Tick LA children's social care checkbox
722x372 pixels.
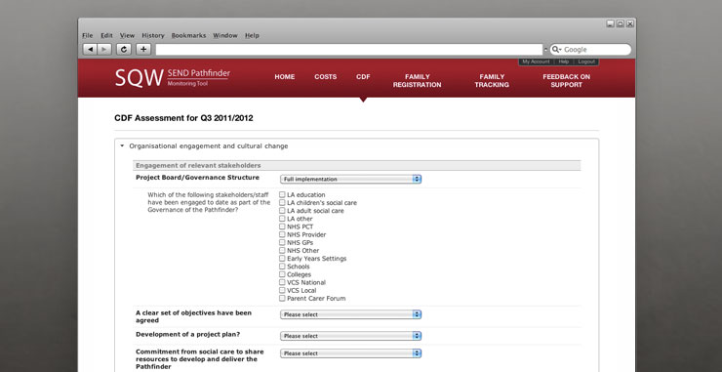click(x=282, y=202)
